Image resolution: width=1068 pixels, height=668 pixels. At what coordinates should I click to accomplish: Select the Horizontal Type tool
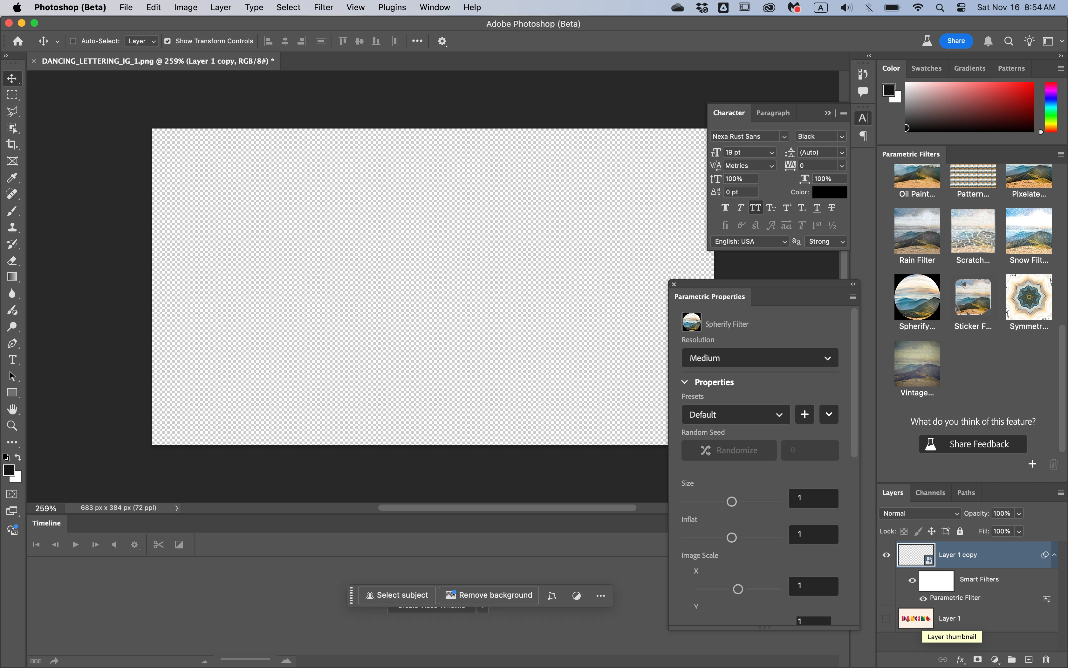(12, 360)
